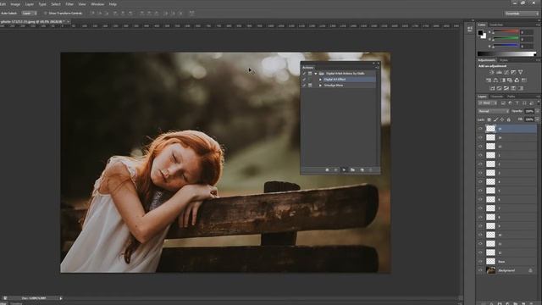Screen dimensions: 542x305
Task: Click the lock position icon
Action: tap(502, 119)
